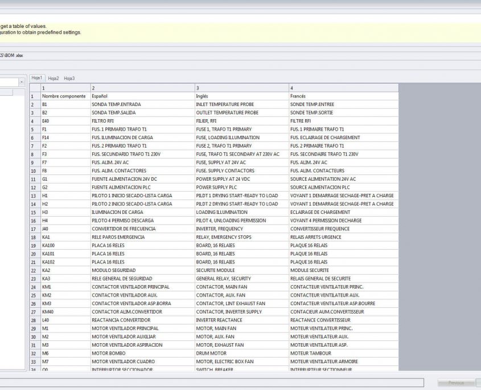Select column header 4
The image size is (481, 390).
point(344,88)
